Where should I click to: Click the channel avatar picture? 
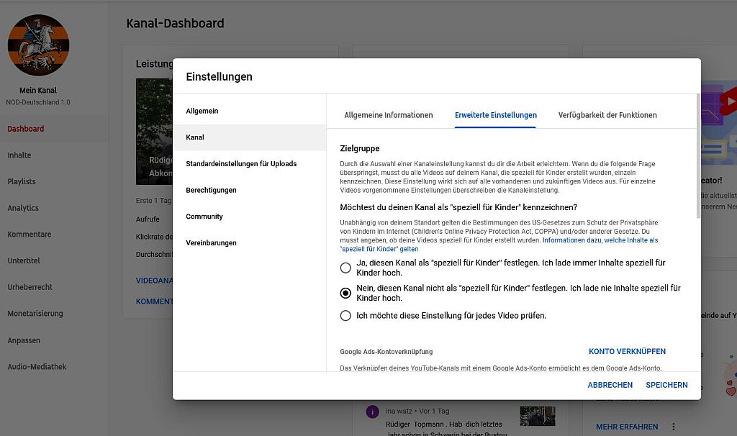[x=38, y=45]
